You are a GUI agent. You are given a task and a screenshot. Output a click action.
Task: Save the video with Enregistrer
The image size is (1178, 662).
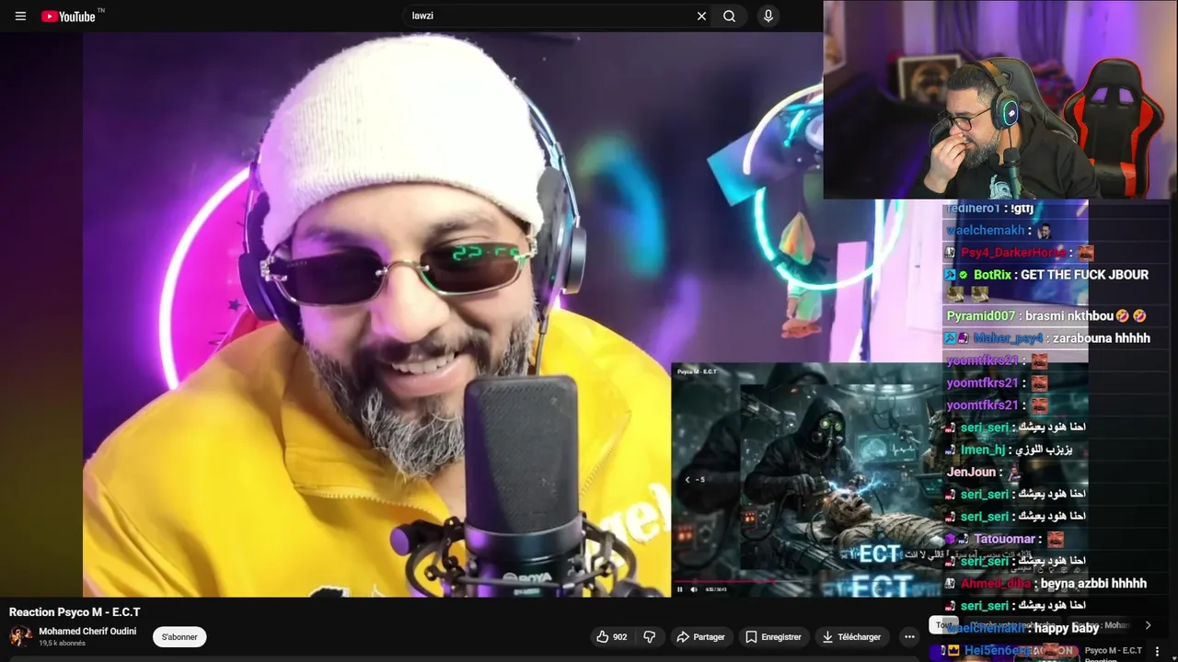click(x=773, y=637)
